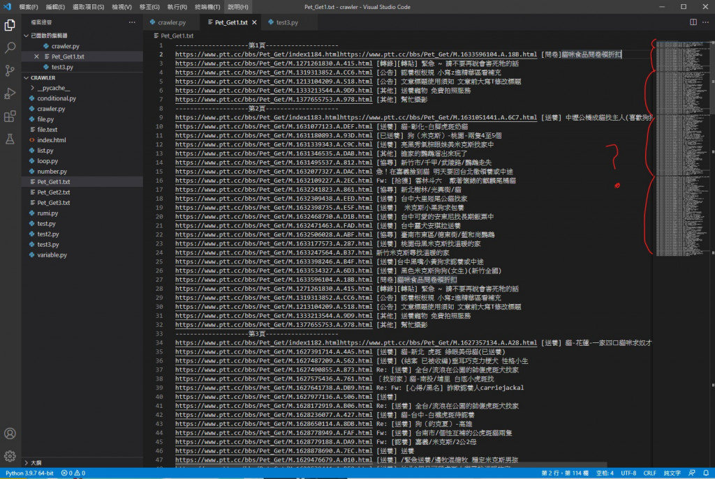Screen dimensions: 715x479
Task: Open the Explorer panel more actions menu
Action: [x=132, y=22]
